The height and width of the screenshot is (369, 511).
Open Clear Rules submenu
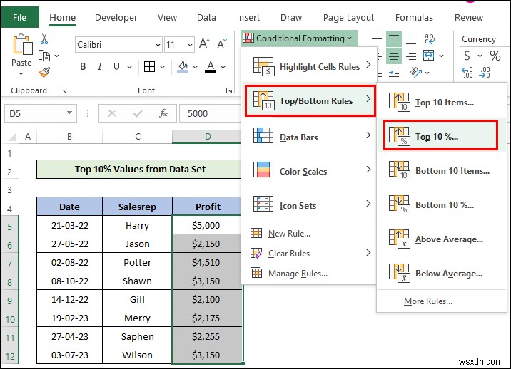coord(309,253)
